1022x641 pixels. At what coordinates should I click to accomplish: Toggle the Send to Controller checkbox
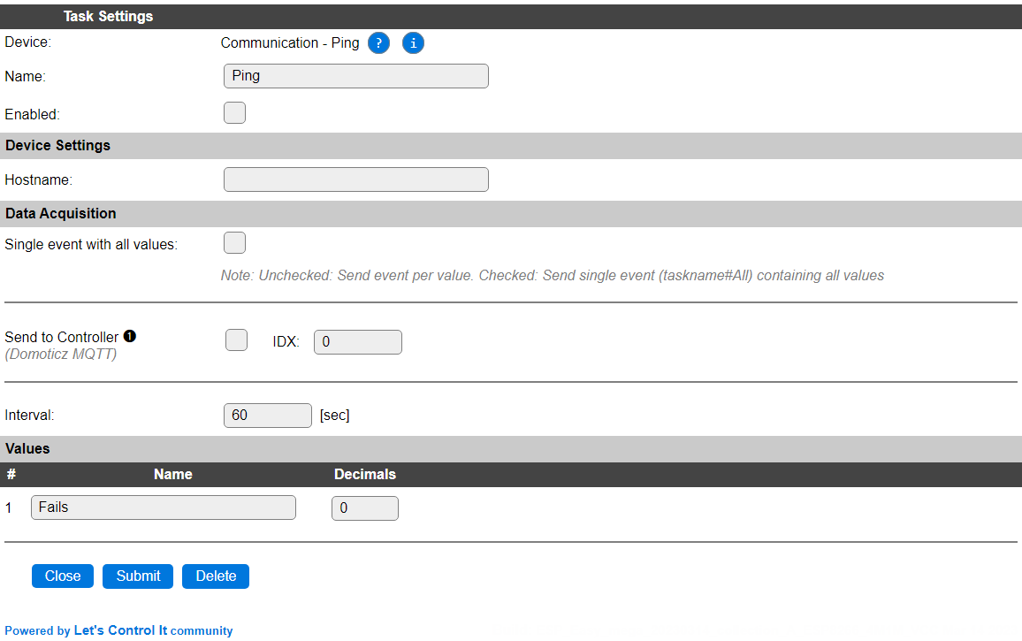[x=237, y=340]
